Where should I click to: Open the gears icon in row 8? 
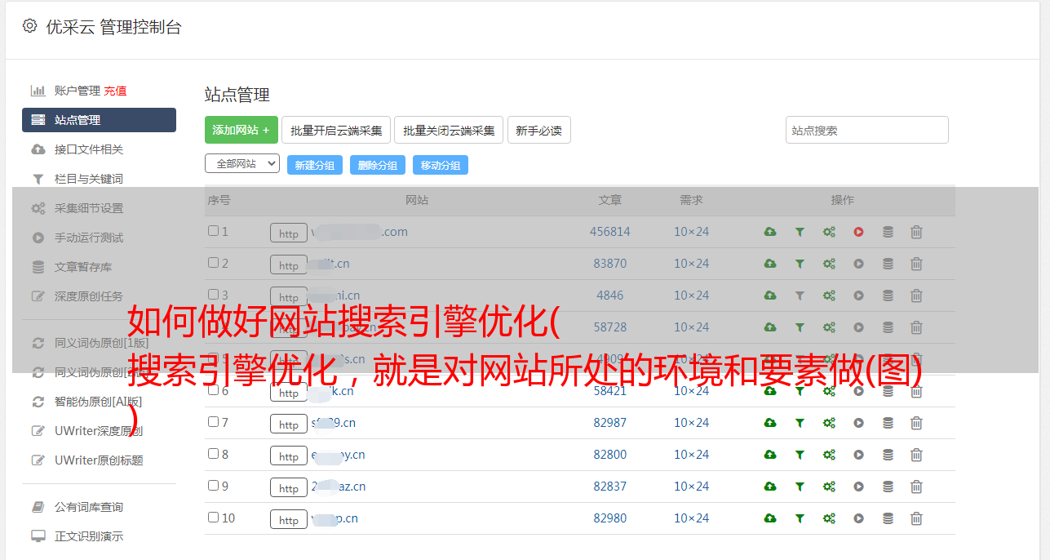click(829, 455)
